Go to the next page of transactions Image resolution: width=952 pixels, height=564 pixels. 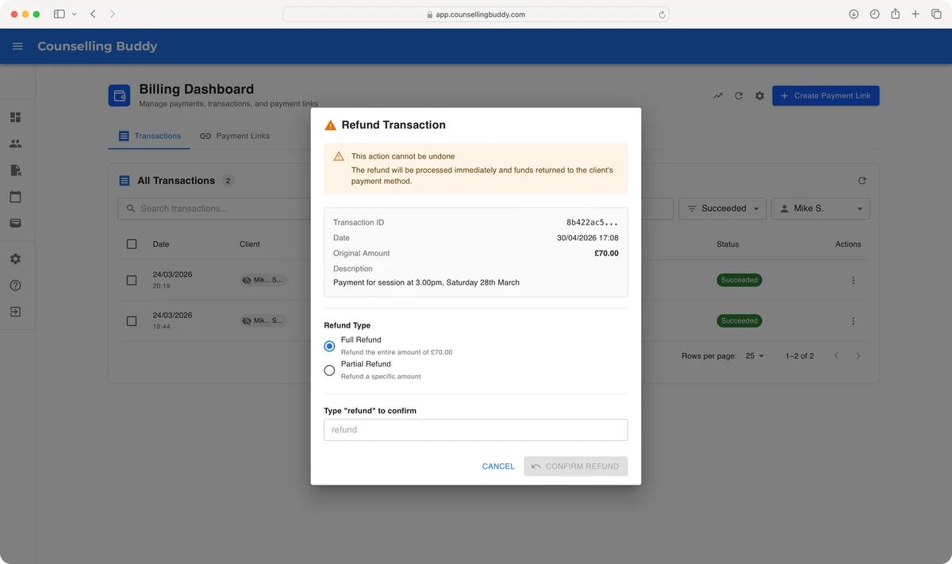point(858,356)
